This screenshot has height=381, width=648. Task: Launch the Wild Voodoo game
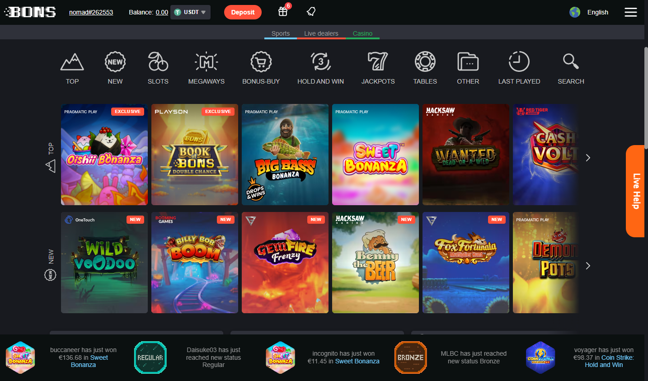[x=104, y=263]
